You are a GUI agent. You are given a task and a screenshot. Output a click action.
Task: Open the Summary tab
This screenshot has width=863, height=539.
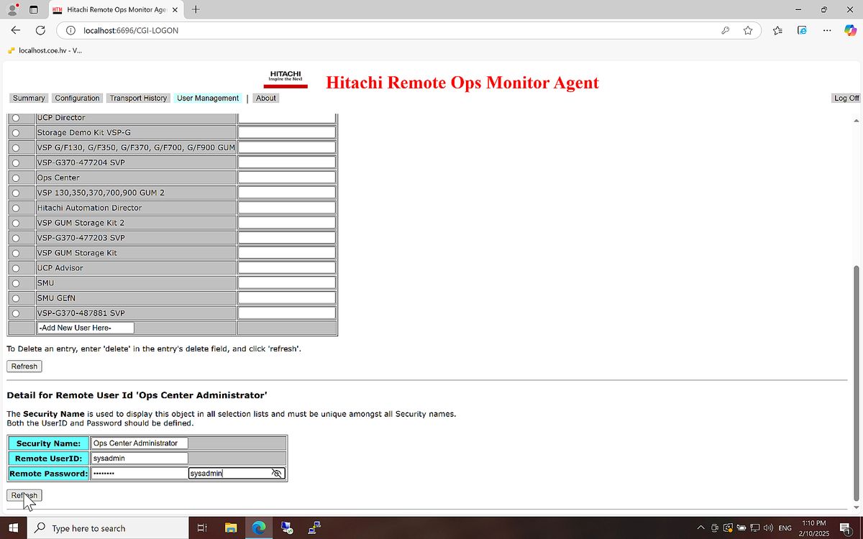(29, 98)
